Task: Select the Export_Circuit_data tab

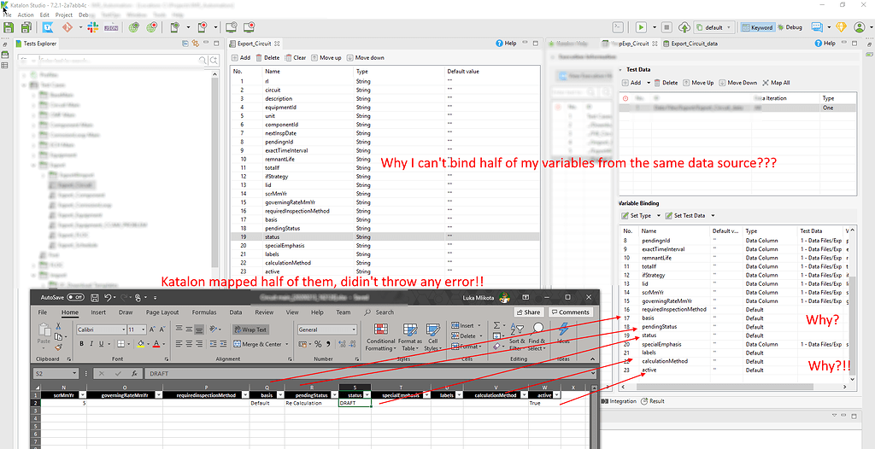Action: coord(690,44)
